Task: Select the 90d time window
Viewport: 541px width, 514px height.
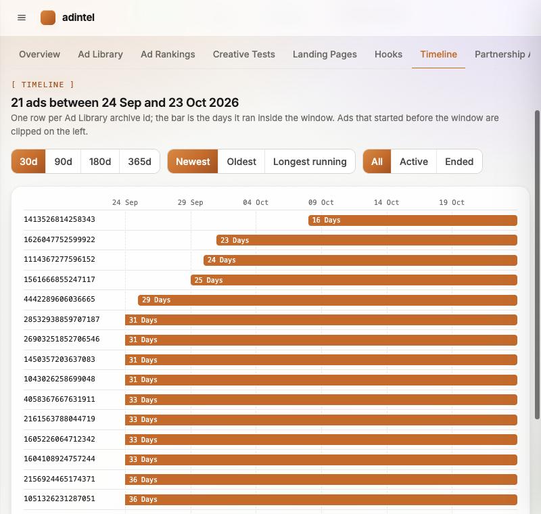Action: tap(63, 162)
